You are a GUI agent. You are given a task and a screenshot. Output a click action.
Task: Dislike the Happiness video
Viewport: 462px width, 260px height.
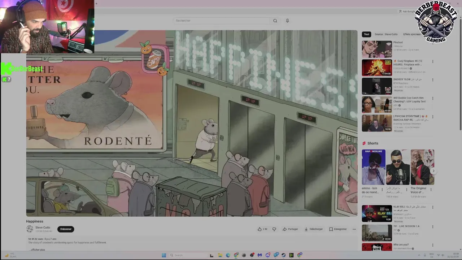[x=274, y=229]
